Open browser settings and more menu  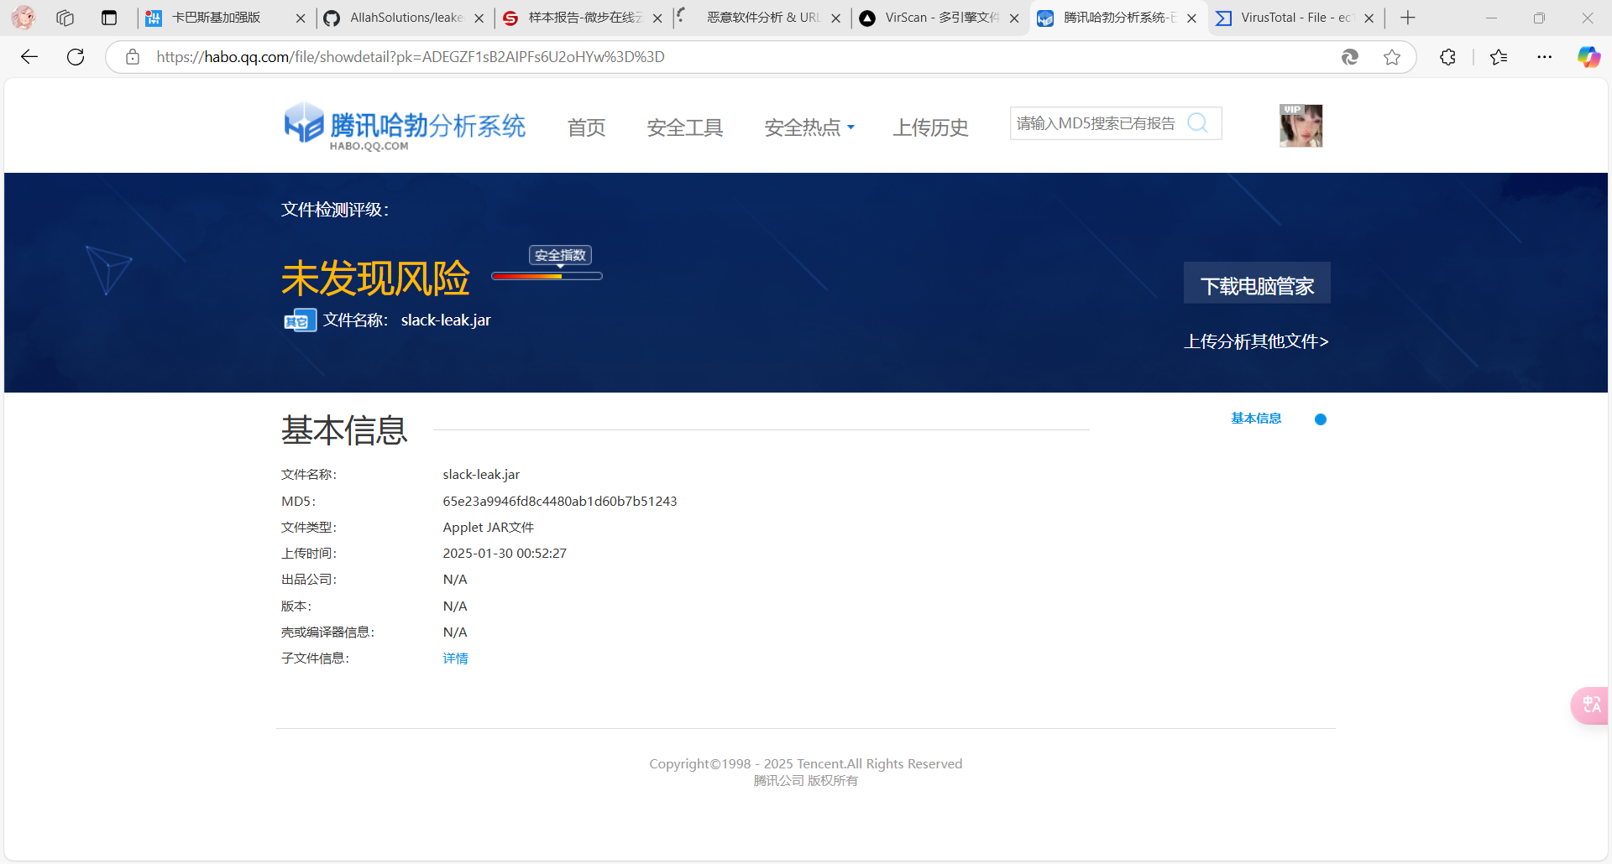pyautogui.click(x=1544, y=57)
